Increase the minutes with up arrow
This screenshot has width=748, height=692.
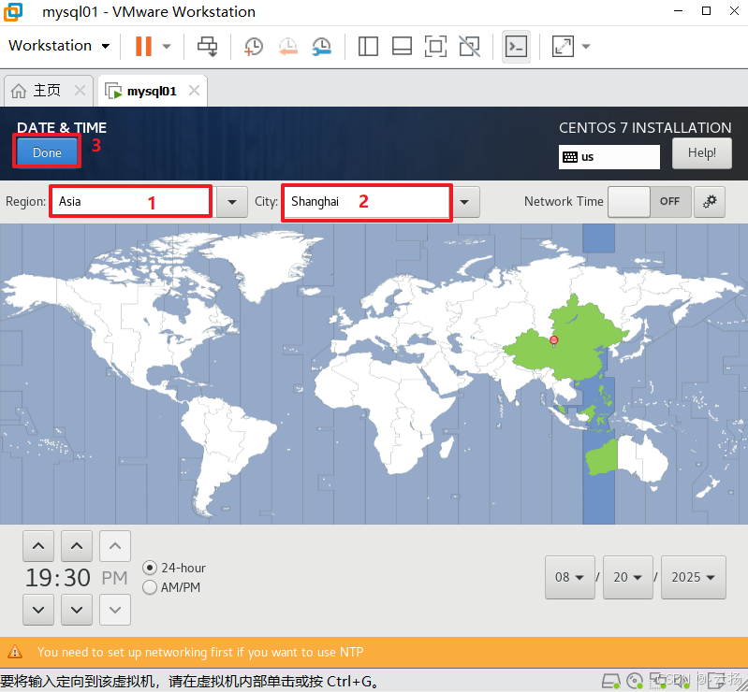pyautogui.click(x=77, y=546)
